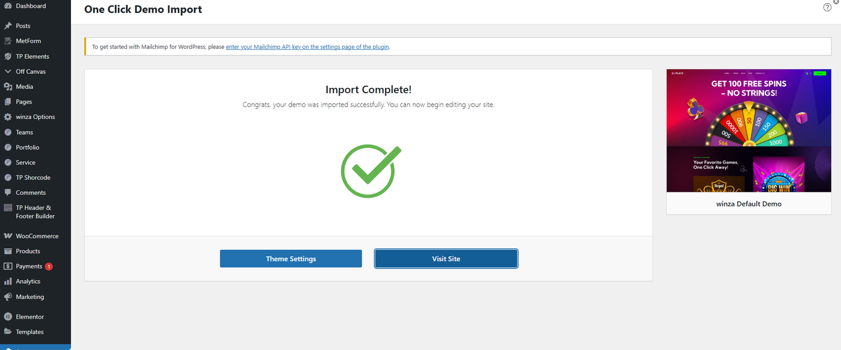841x350 pixels.
Task: Open the Products menu label
Action: point(28,251)
